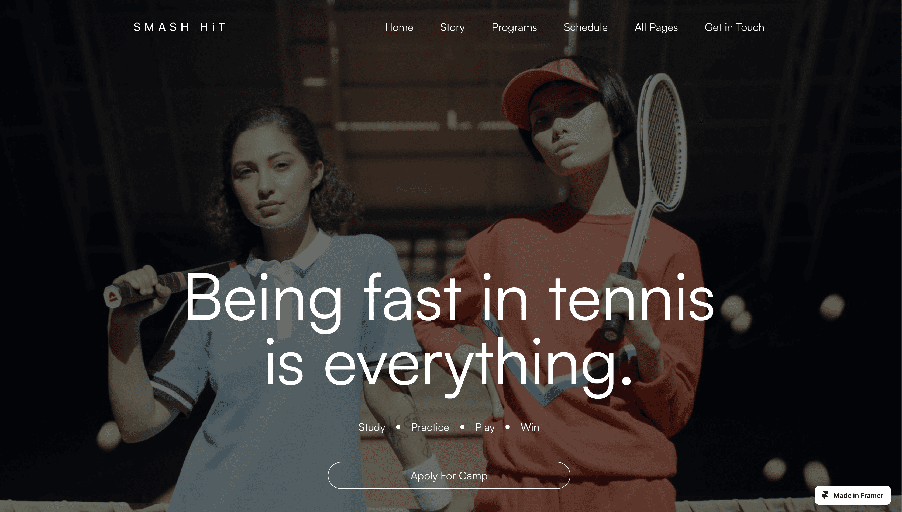902x512 pixels.
Task: Click the word Play in tagline
Action: [485, 427]
